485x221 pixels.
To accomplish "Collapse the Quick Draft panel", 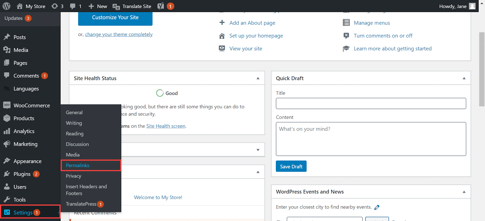I will (464, 78).
